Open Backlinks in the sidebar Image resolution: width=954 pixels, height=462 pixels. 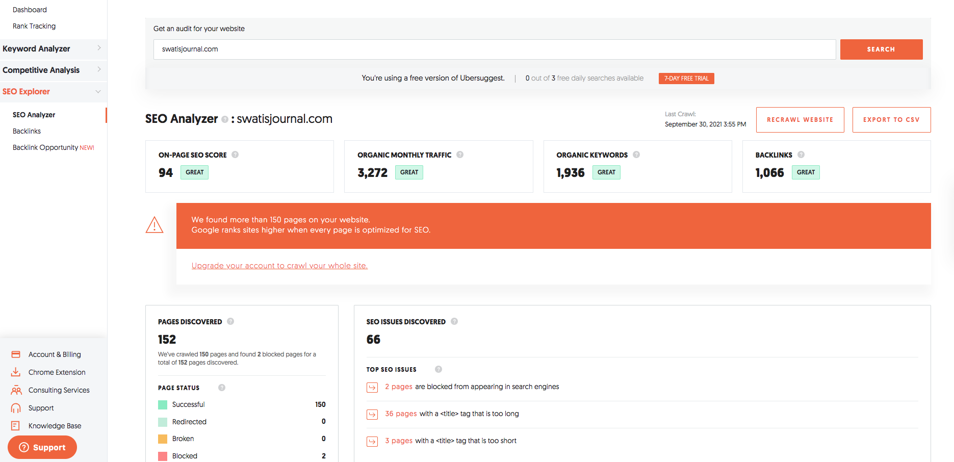(27, 131)
